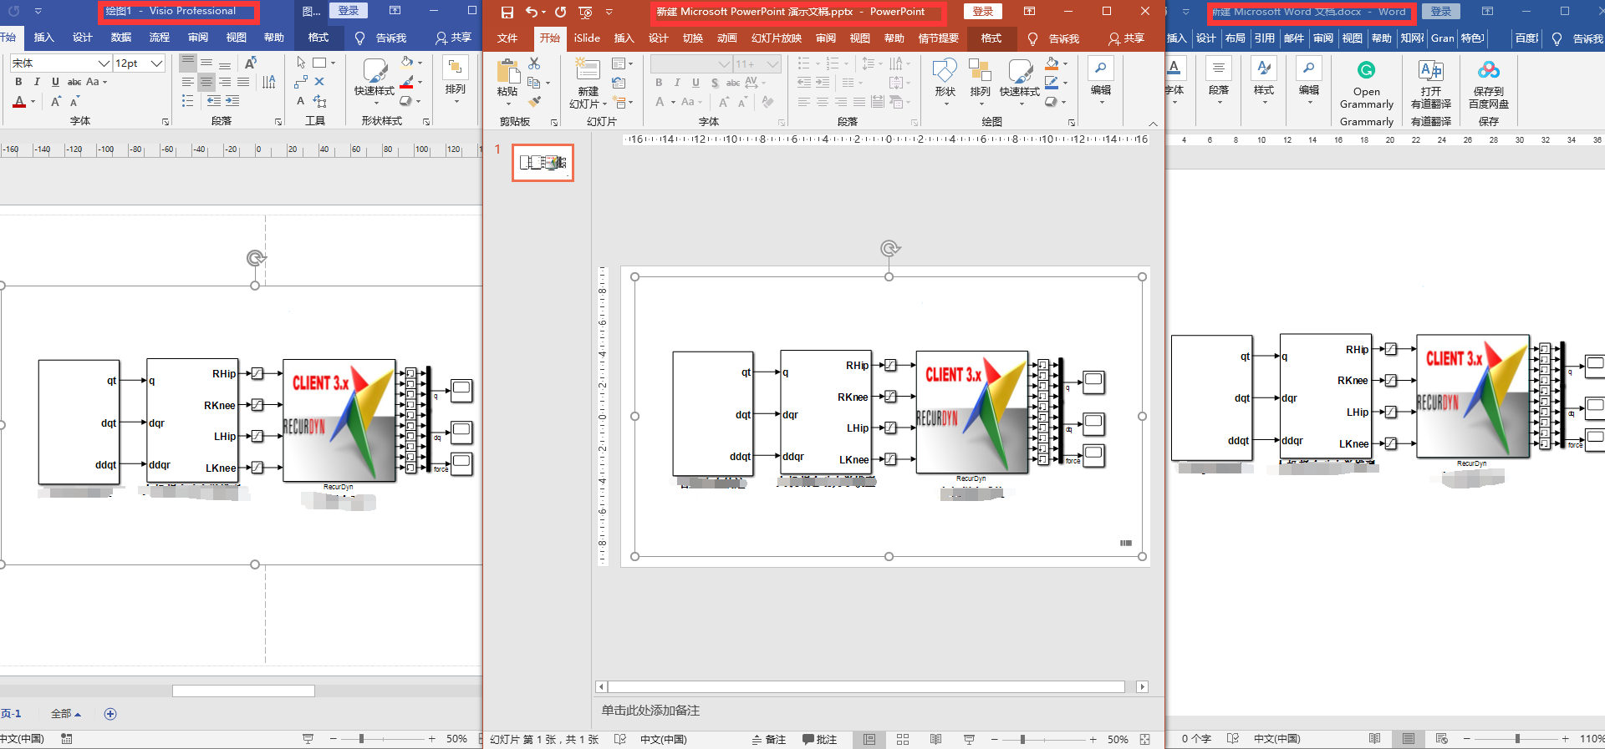
Task: Open PowerPoint 文件 tab
Action: [507, 38]
